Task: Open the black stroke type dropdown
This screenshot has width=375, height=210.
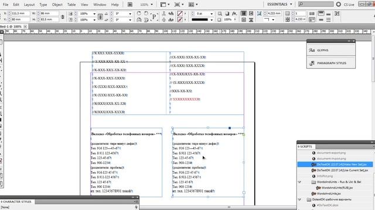Action: [x=212, y=20]
